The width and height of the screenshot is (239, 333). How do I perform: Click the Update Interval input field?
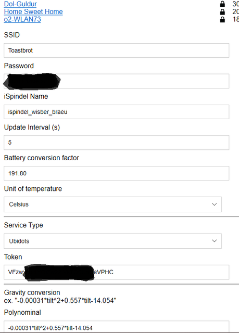(x=117, y=142)
